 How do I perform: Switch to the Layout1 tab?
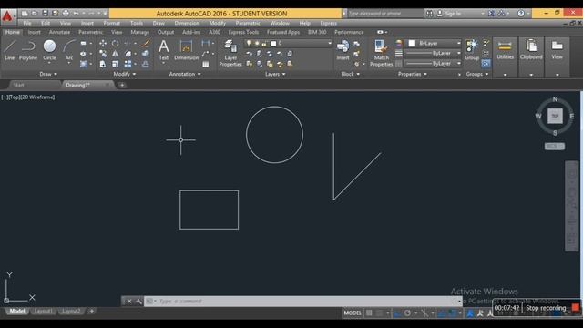pyautogui.click(x=44, y=312)
